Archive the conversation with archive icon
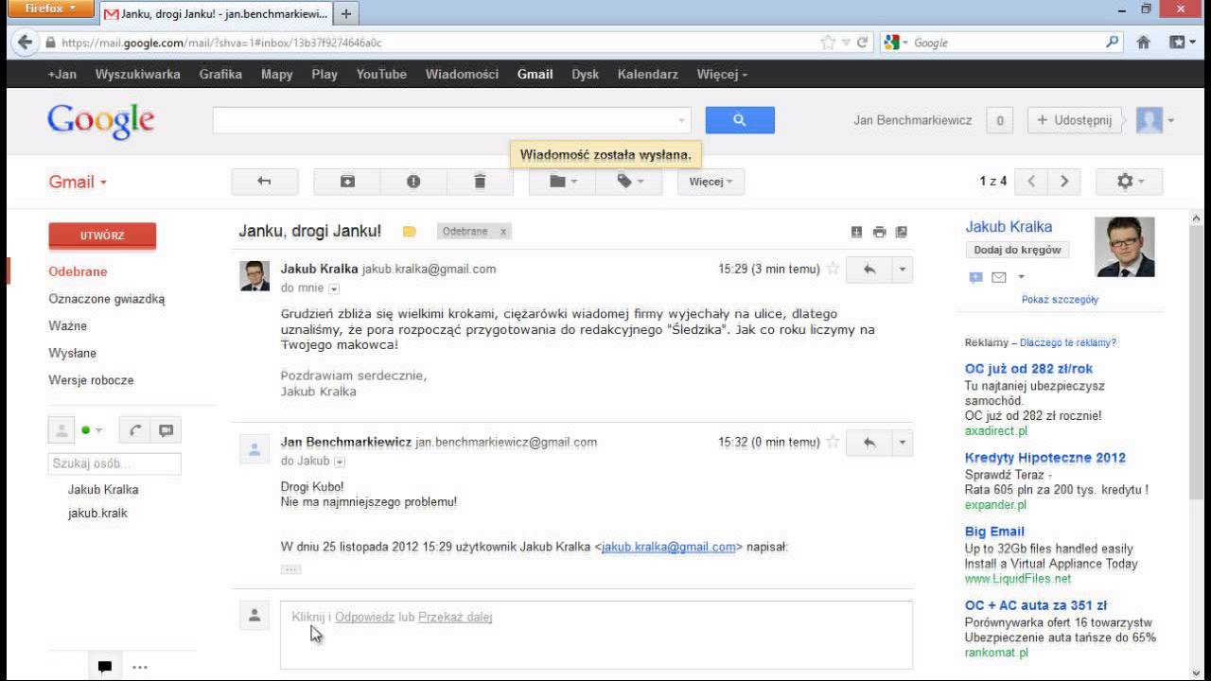The height and width of the screenshot is (681, 1211). (347, 182)
